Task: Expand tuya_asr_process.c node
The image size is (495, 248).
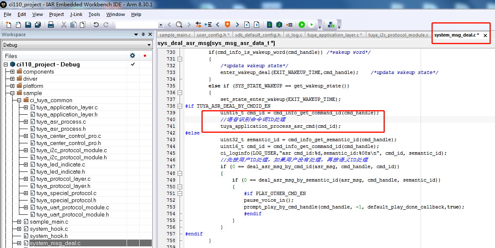Action: point(26,122)
